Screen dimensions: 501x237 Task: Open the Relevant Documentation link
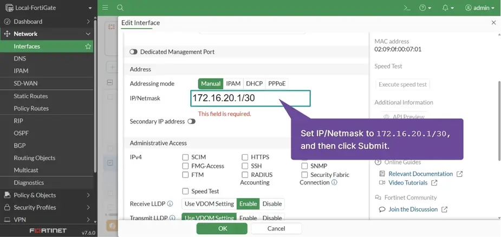tap(420, 174)
